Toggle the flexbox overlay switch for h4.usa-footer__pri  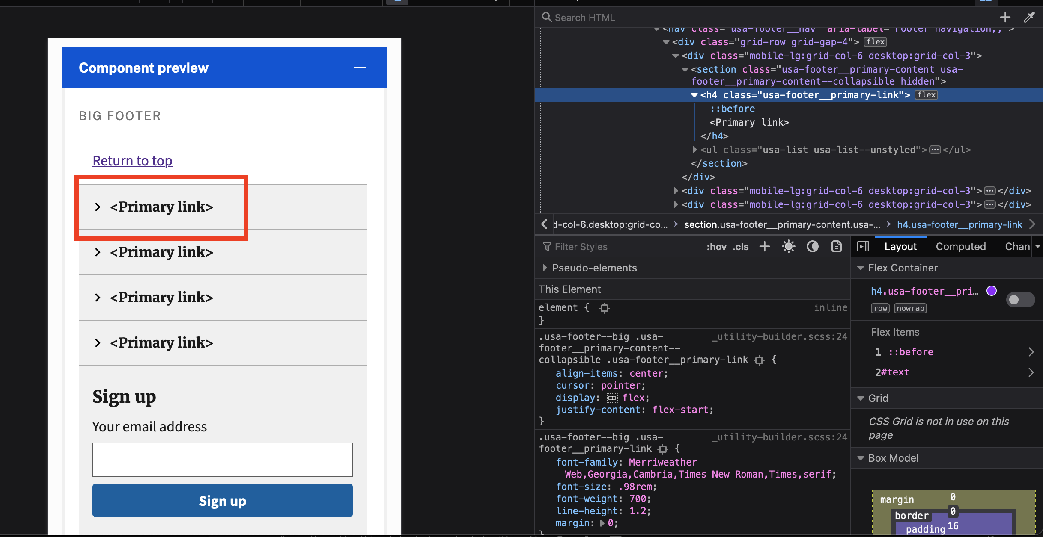(1020, 300)
